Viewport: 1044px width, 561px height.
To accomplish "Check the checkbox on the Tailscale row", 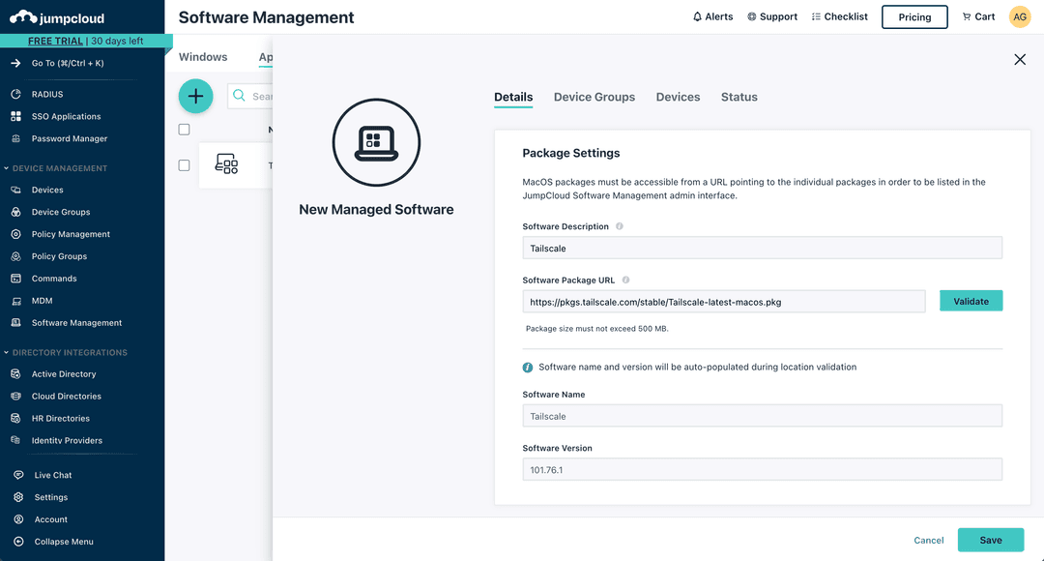I will coord(184,163).
